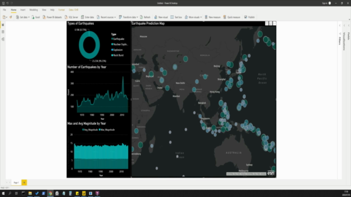Collapse the ribbon with the arrow
351x197 pixels.
click(x=349, y=20)
